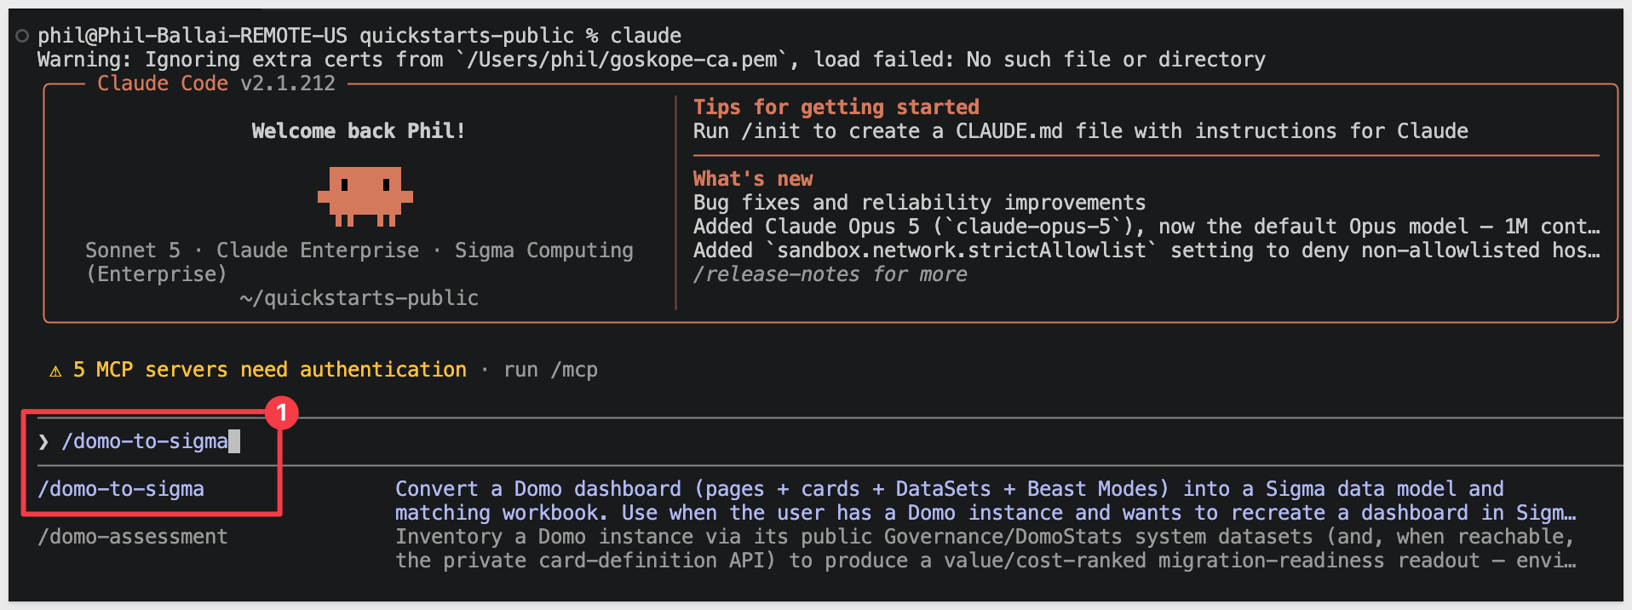The image size is (1632, 610).
Task: Click the yellow warning triangle icon
Action: click(x=55, y=371)
